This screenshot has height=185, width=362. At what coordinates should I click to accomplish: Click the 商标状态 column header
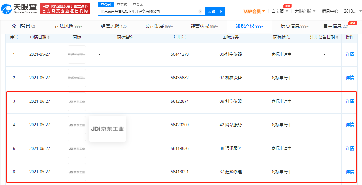(281, 37)
